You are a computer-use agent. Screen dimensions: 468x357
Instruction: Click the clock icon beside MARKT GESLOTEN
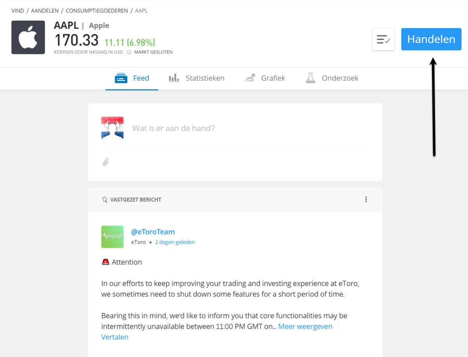point(129,52)
